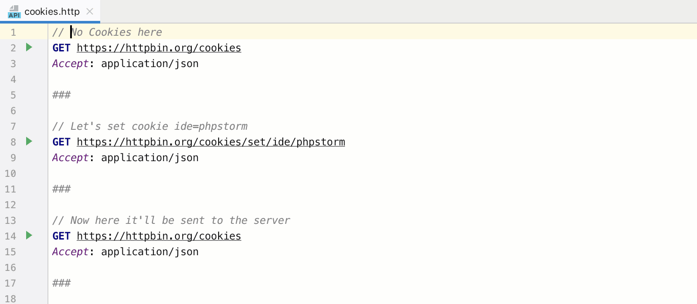Click the "Now here it'll be sent" comment
Screen dimensions: 697x304
(x=171, y=220)
